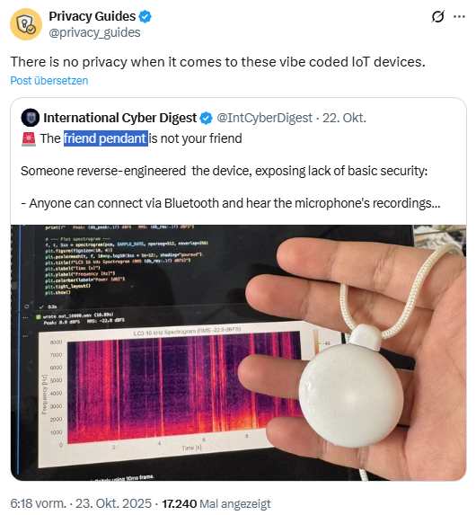
Task: Open the post timestamp 6:18 vorm.
Action: tap(39, 503)
